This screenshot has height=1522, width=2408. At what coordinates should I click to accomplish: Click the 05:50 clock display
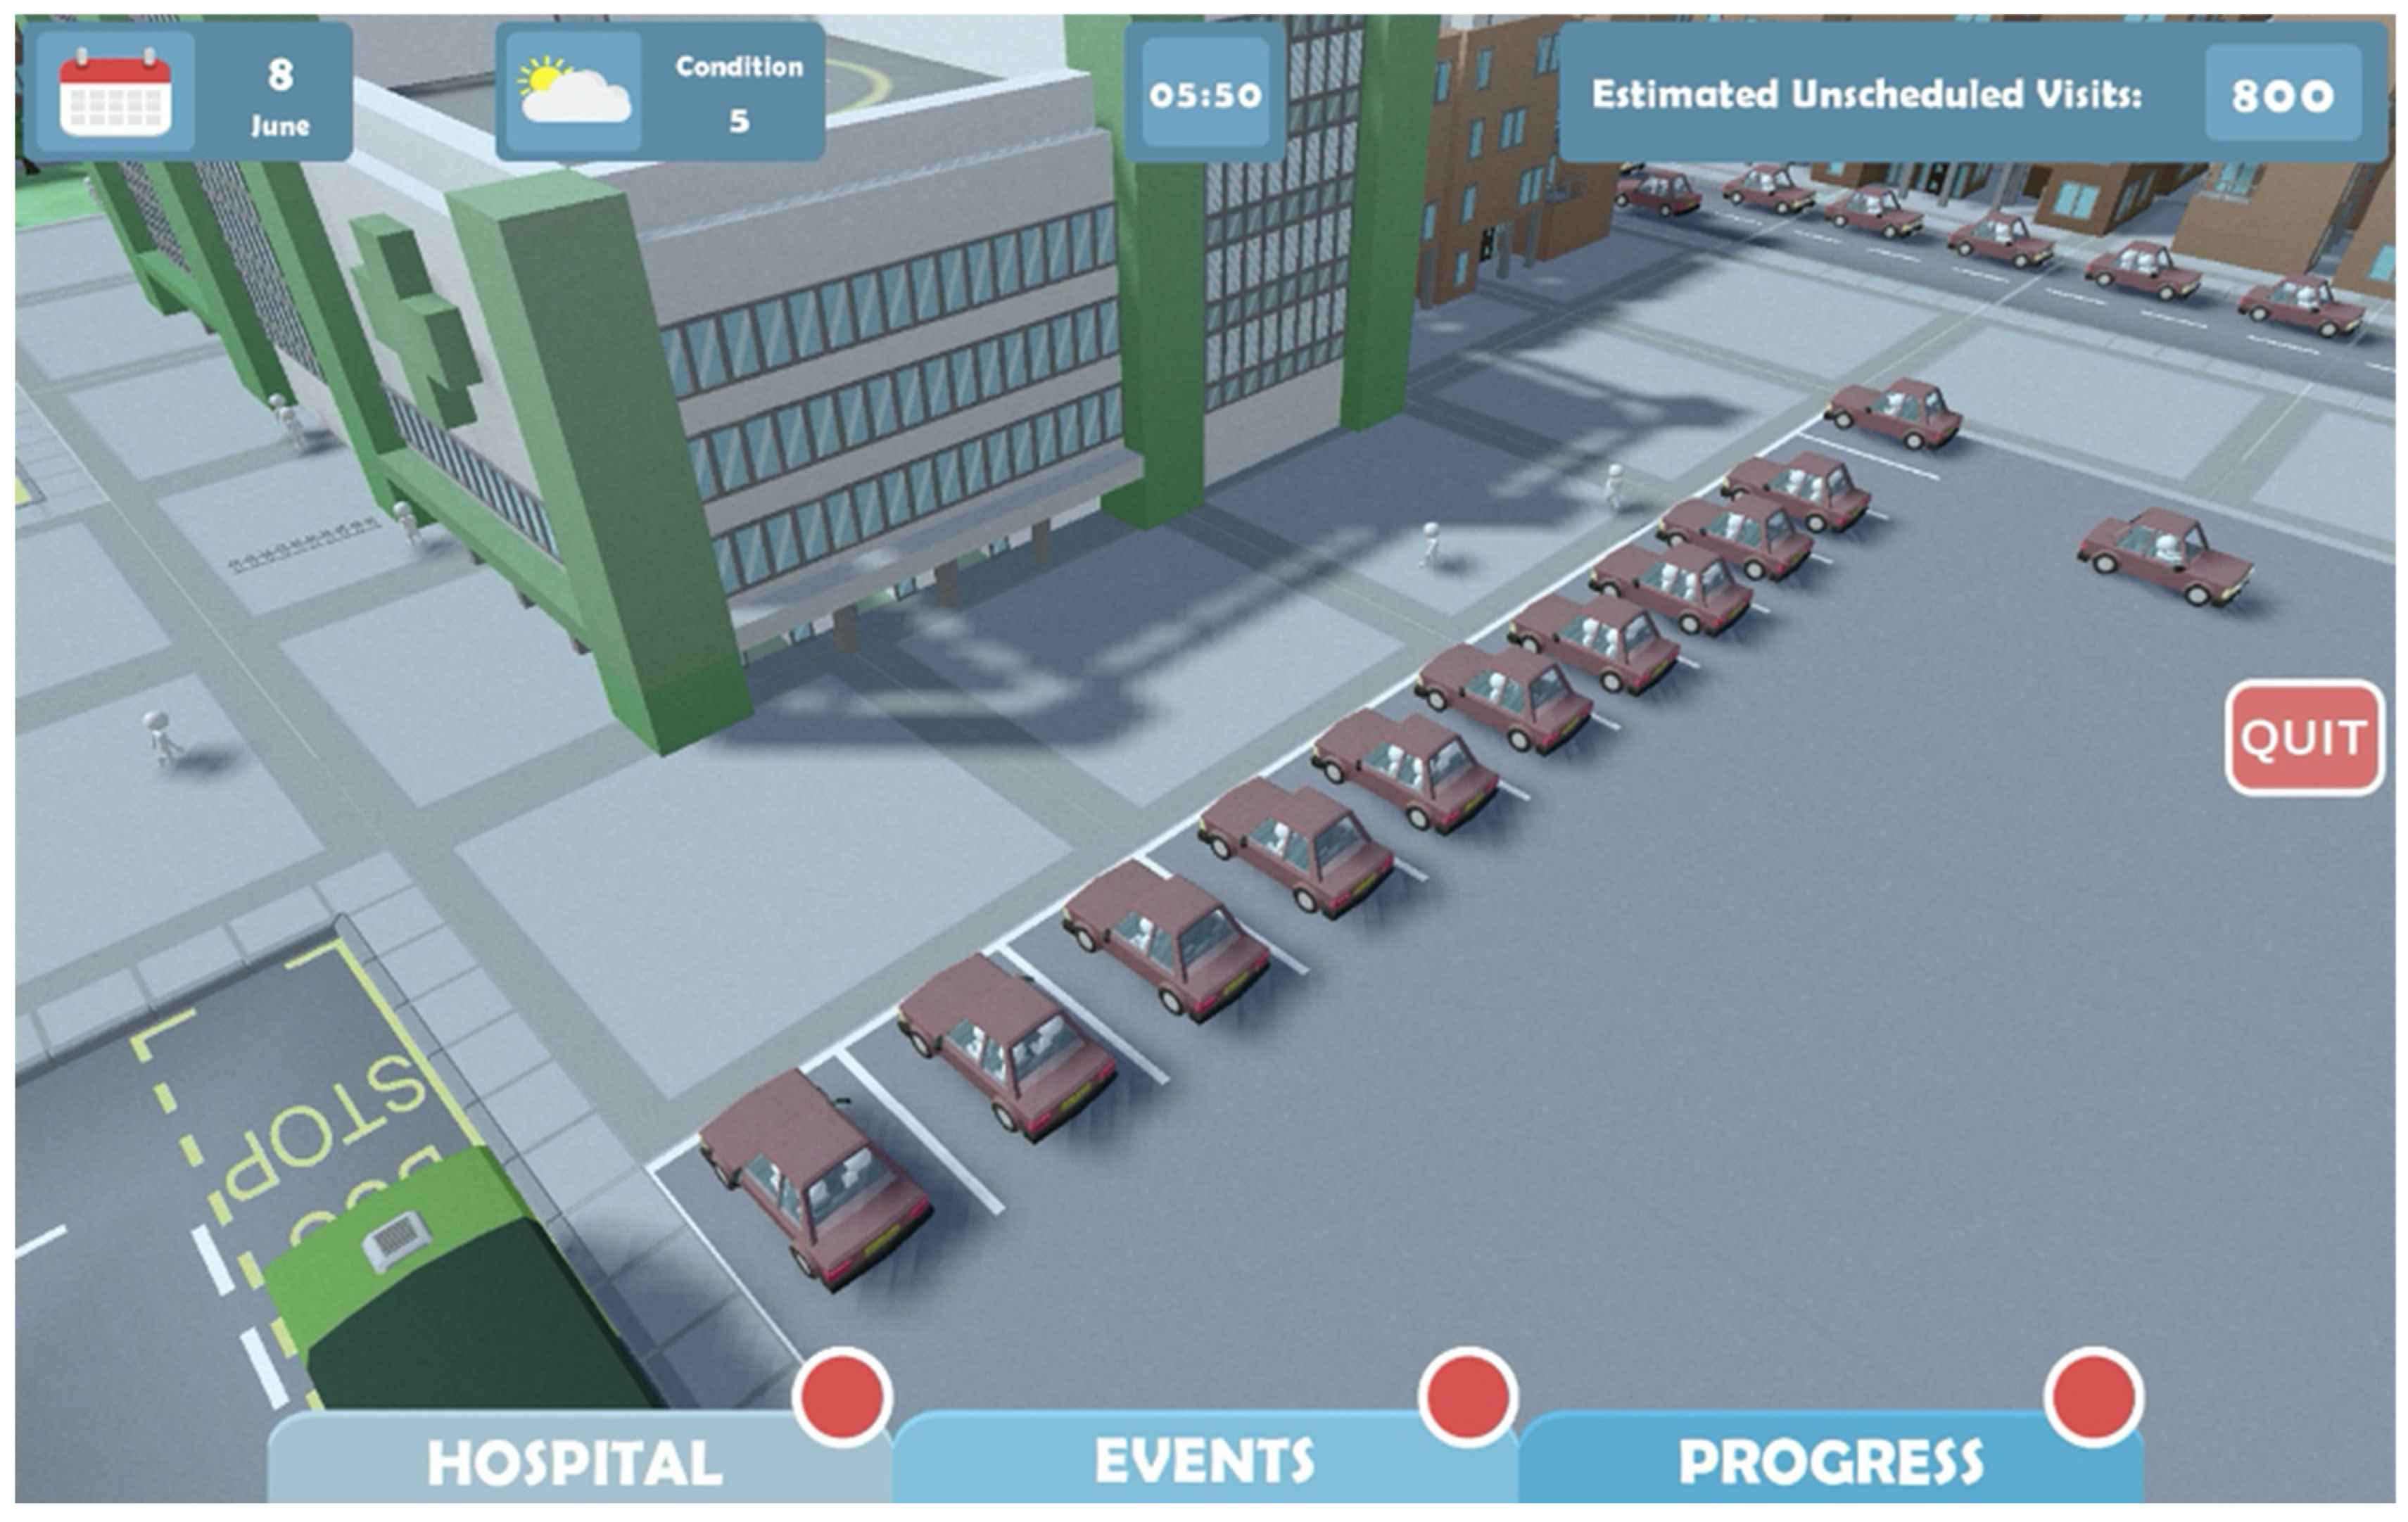(x=1205, y=94)
